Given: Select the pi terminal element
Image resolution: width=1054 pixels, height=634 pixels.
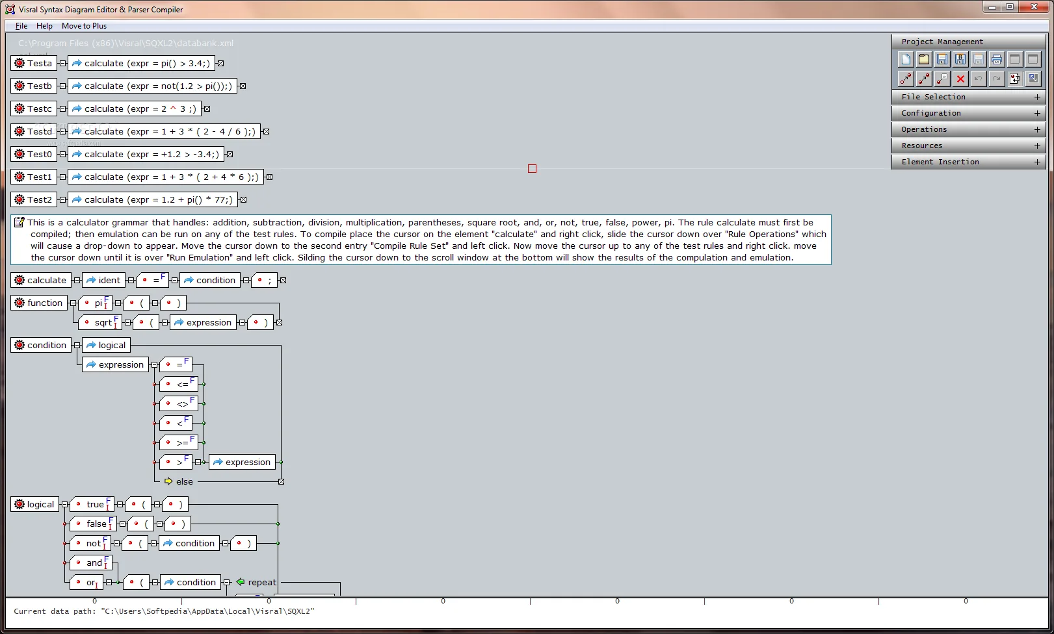Looking at the screenshot, I should click(x=95, y=303).
